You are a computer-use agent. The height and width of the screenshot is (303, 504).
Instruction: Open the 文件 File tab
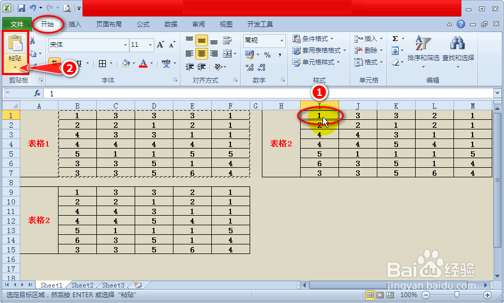point(16,24)
